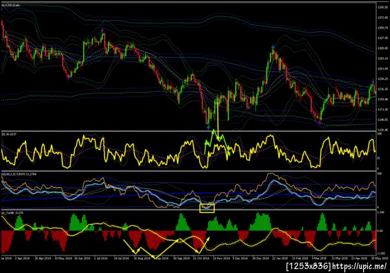Click the '19 May 2014' date label
Viewport: 390px width, 273px height.
coord(63,258)
